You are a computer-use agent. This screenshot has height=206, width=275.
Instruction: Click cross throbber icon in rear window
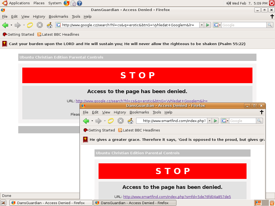272,16
